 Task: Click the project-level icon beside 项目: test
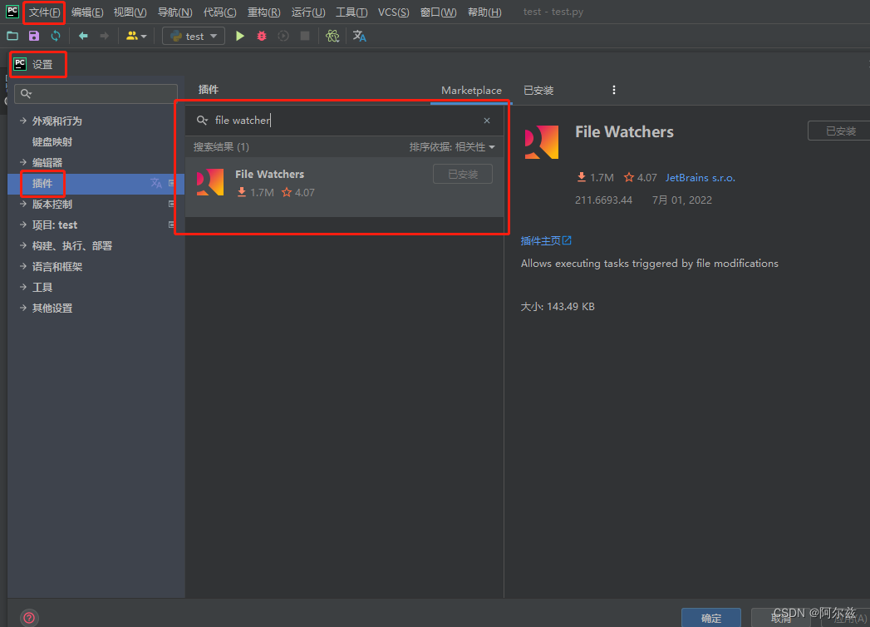point(171,225)
